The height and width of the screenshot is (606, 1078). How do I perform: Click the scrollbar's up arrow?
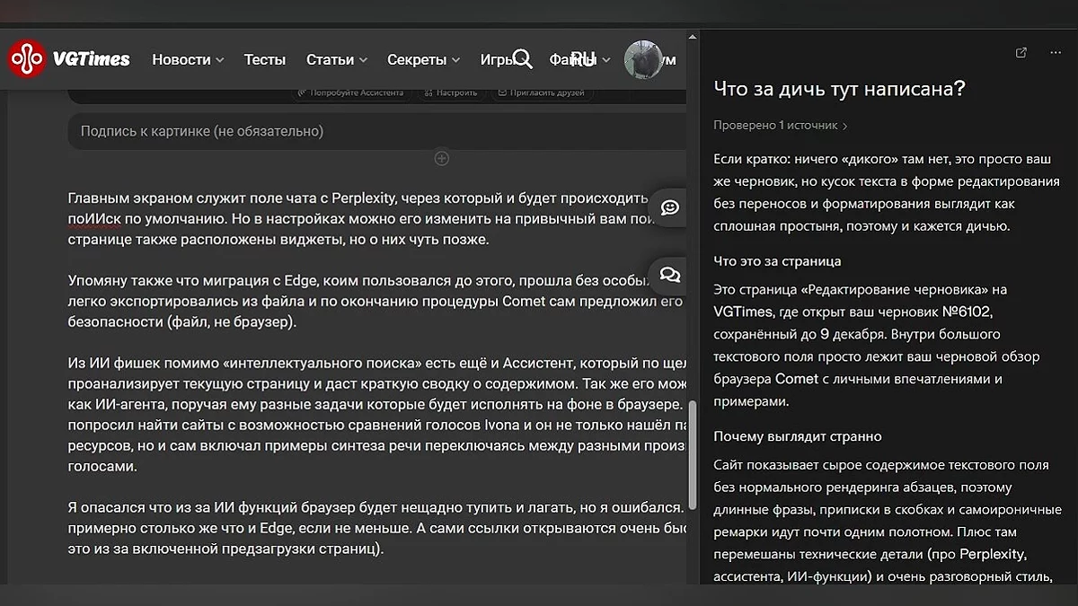[x=692, y=37]
